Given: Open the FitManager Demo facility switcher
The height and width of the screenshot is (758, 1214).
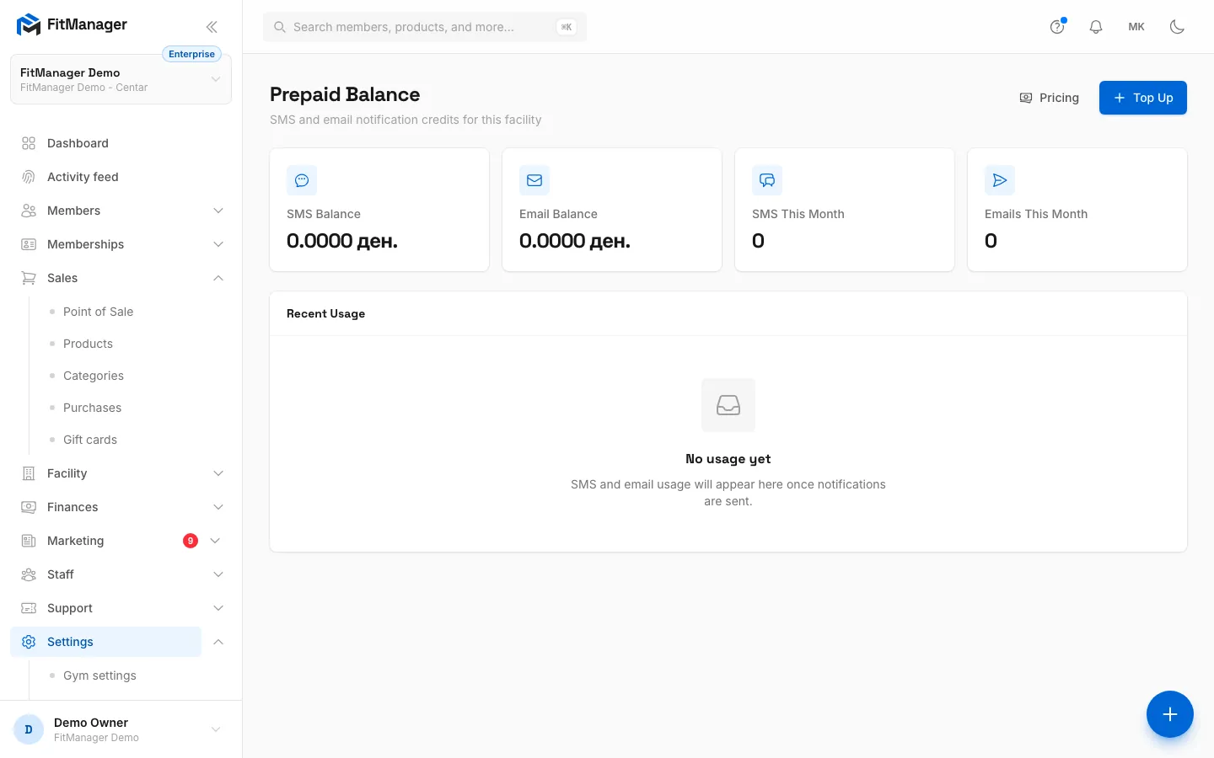Looking at the screenshot, I should [x=121, y=80].
